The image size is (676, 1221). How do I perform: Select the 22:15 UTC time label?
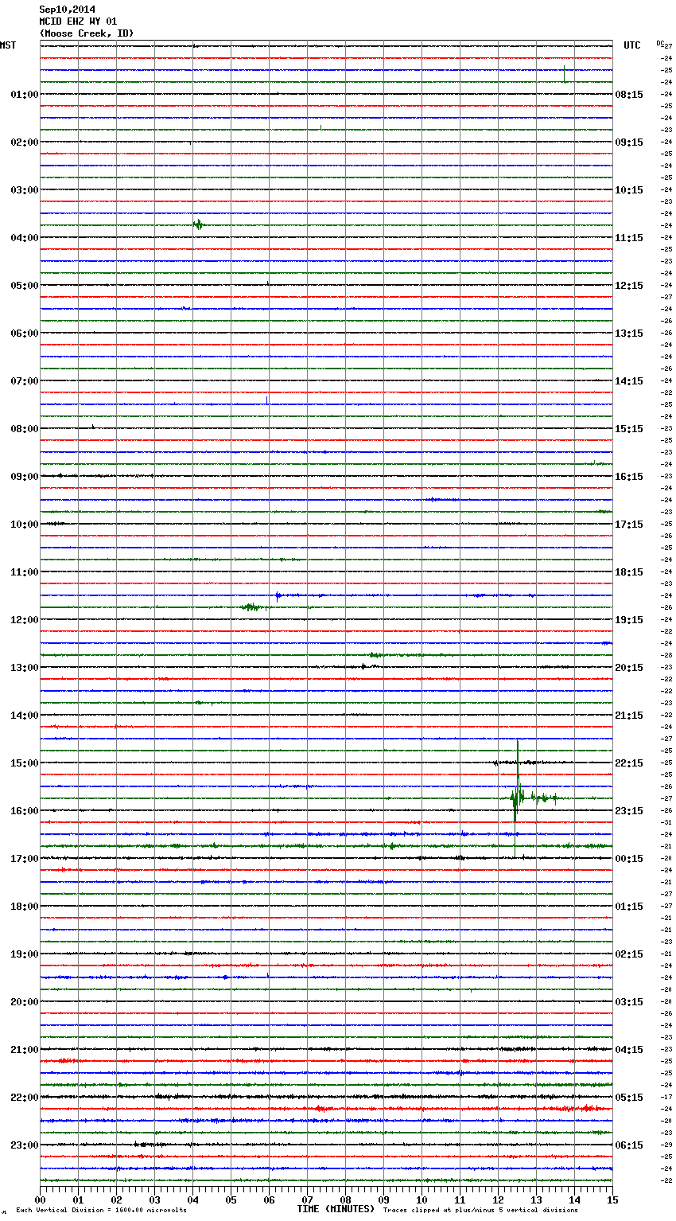coord(629,763)
